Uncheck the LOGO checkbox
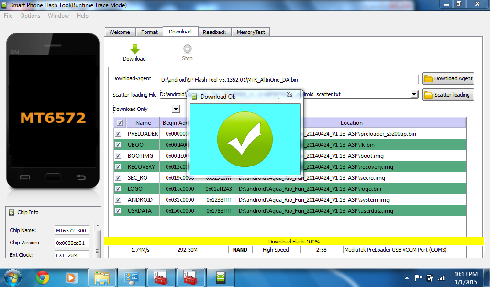The height and width of the screenshot is (287, 490). 118,188
